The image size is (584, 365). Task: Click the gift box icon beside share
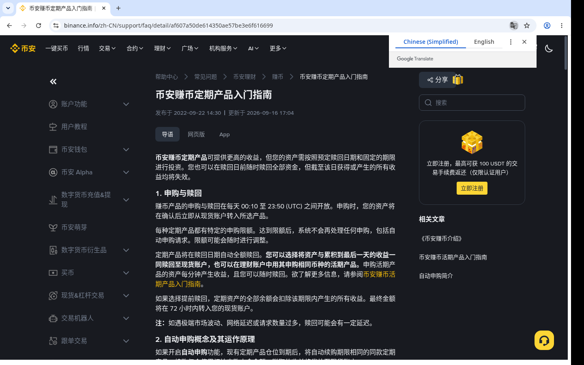458,79
